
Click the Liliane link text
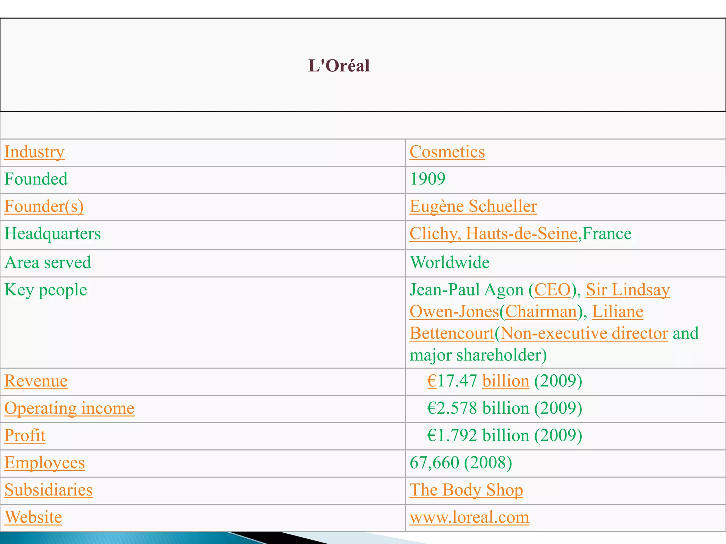[618, 312]
